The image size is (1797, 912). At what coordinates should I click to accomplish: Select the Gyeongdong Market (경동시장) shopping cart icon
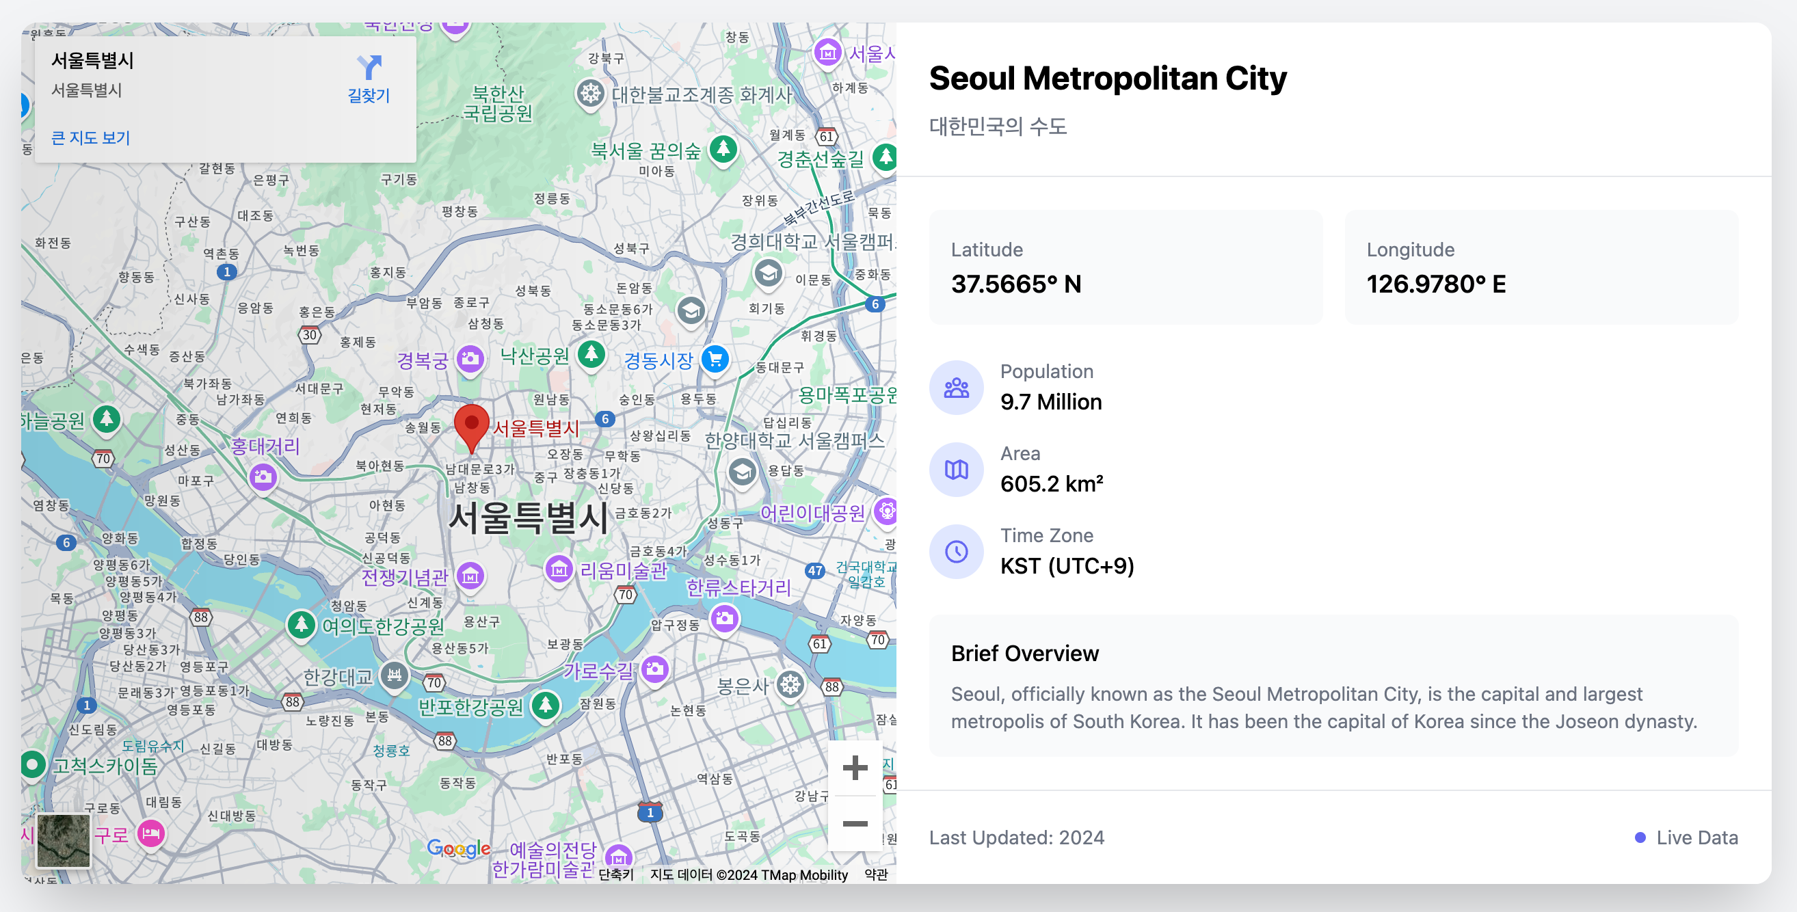tap(715, 360)
